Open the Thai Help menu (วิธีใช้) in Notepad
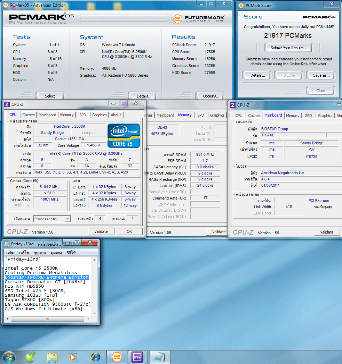342x364 pixels. tap(71, 253)
